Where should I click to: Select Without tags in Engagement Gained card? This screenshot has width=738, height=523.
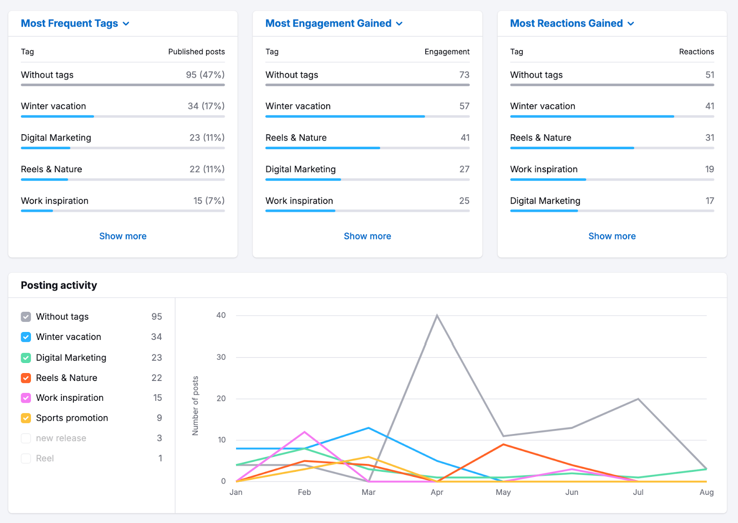click(367, 77)
